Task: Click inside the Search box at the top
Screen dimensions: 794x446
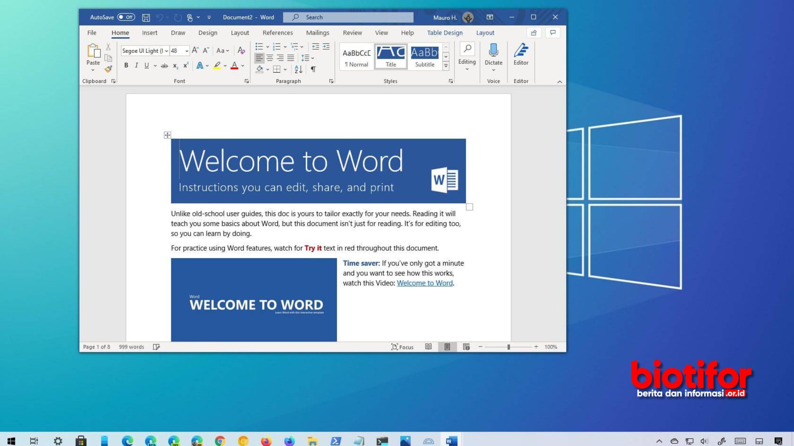Action: coord(347,17)
